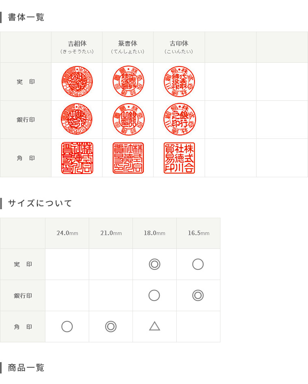The width and height of the screenshot is (308, 384).
Task: Click the 24.0mm size column header
Action: point(67,233)
